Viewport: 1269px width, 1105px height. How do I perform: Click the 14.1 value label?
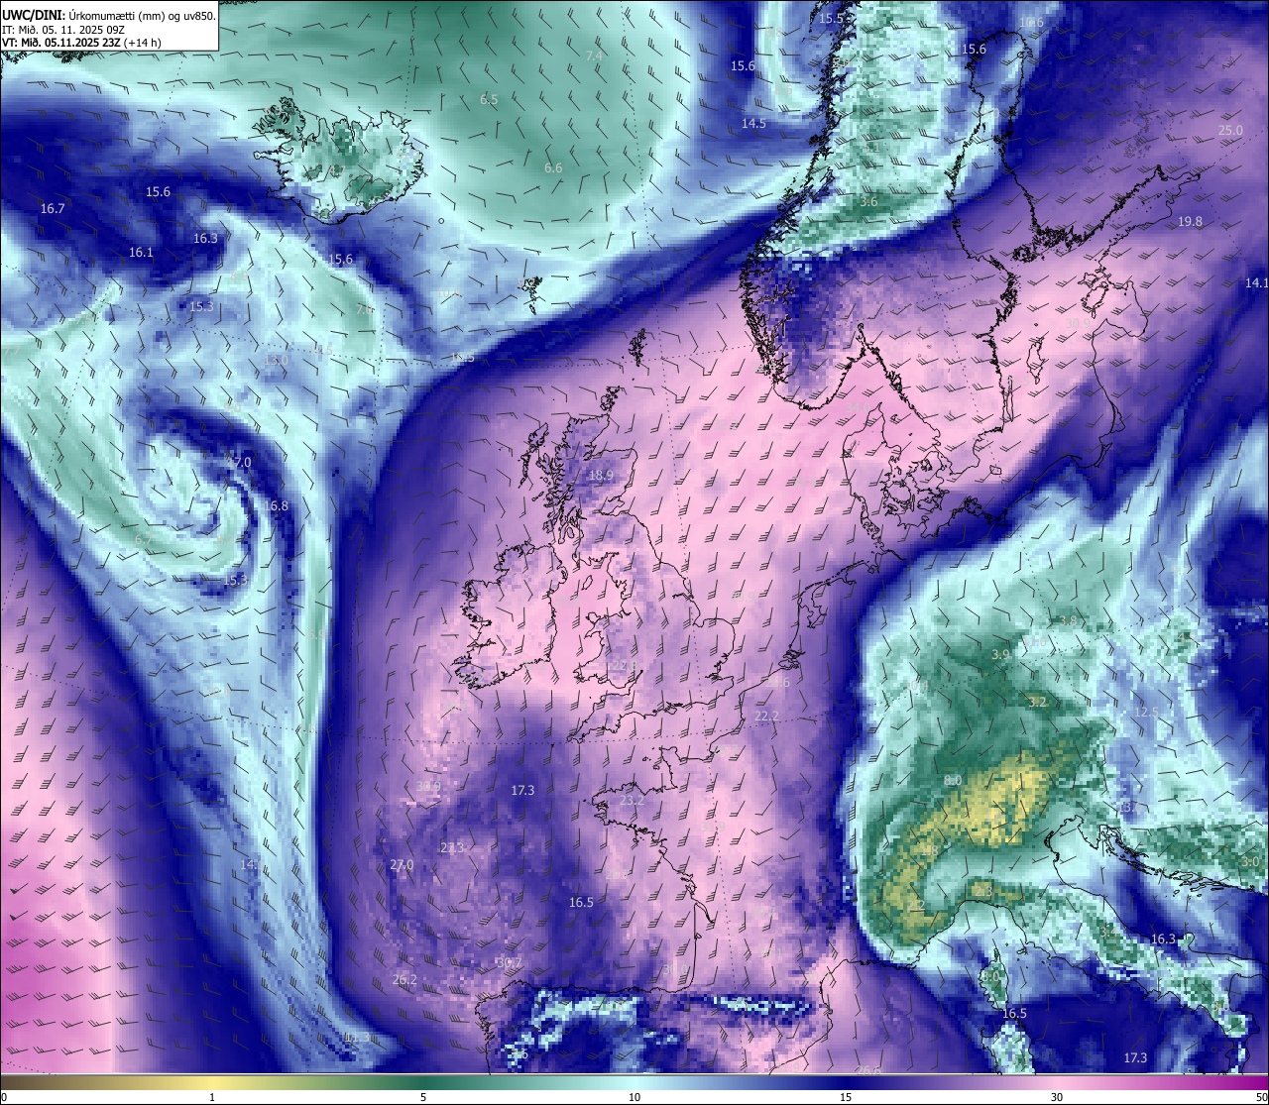1256,282
